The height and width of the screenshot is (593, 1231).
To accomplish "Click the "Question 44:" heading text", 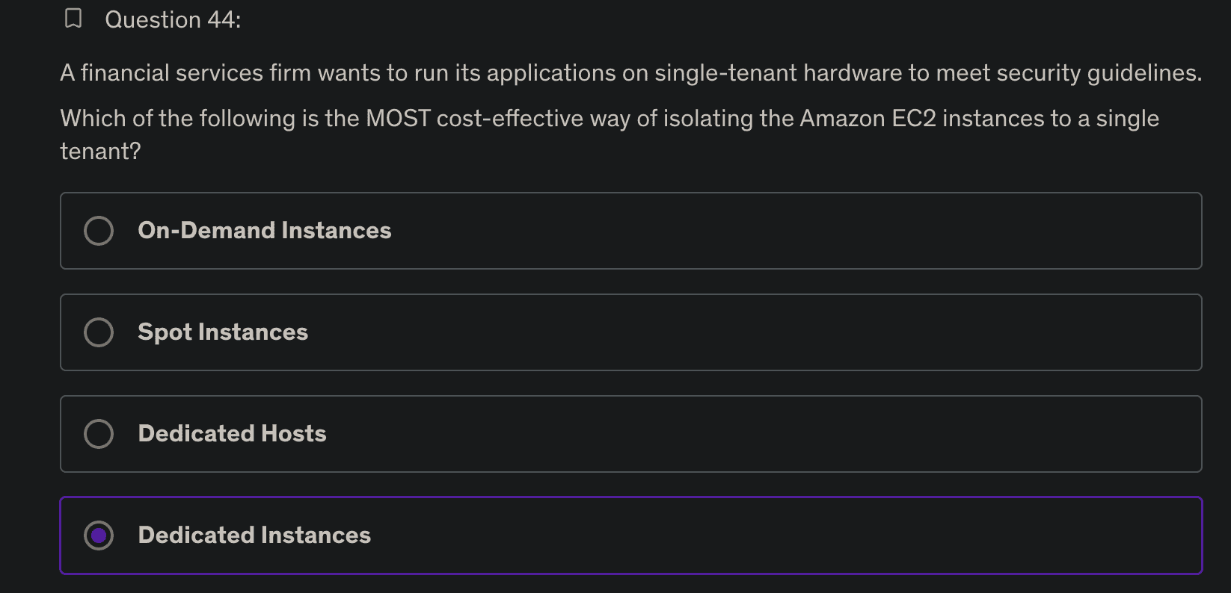I will [x=173, y=20].
